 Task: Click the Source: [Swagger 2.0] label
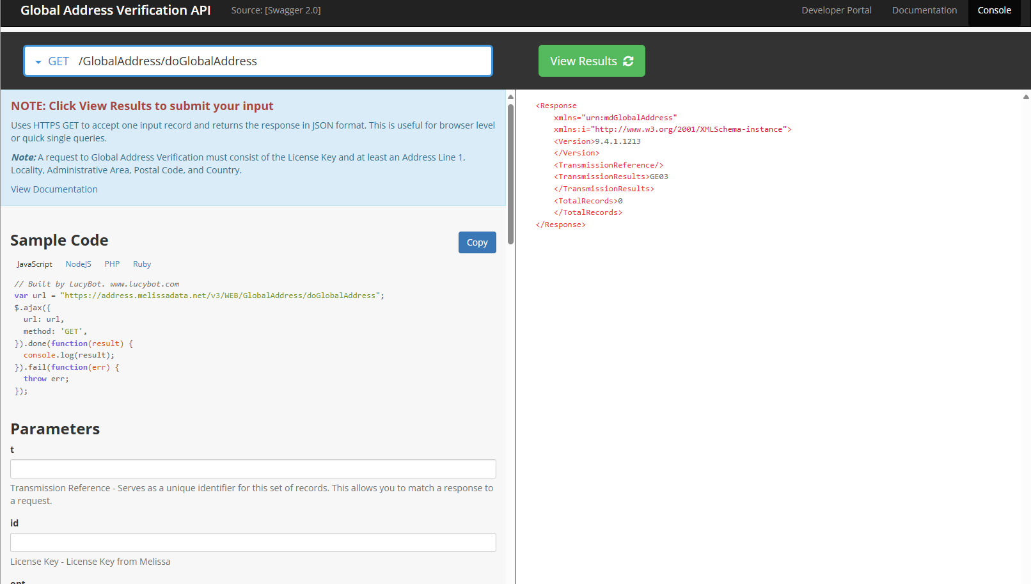point(276,10)
